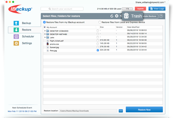Click the My Account column header
Image resolution: width=173 pixels, height=118 pixels.
pyautogui.click(x=52, y=27)
